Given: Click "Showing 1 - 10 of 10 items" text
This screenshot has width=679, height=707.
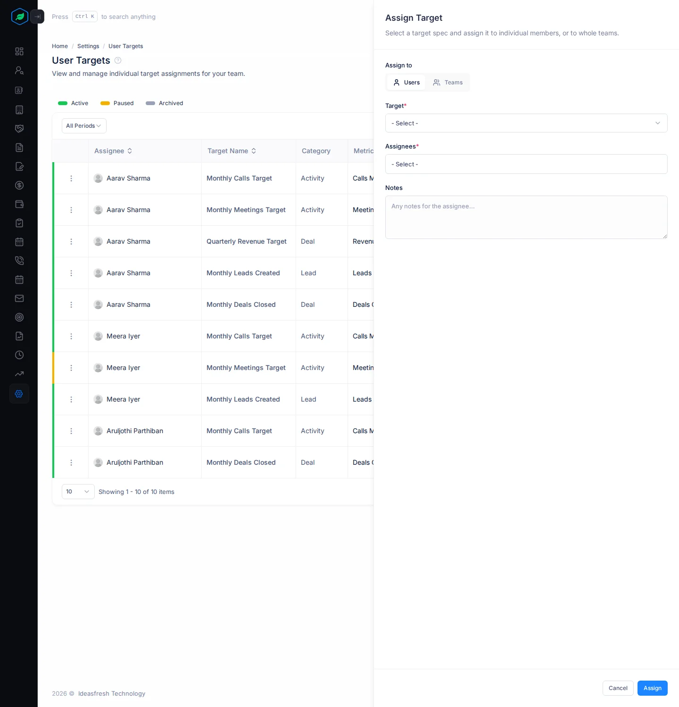Looking at the screenshot, I should click(136, 492).
